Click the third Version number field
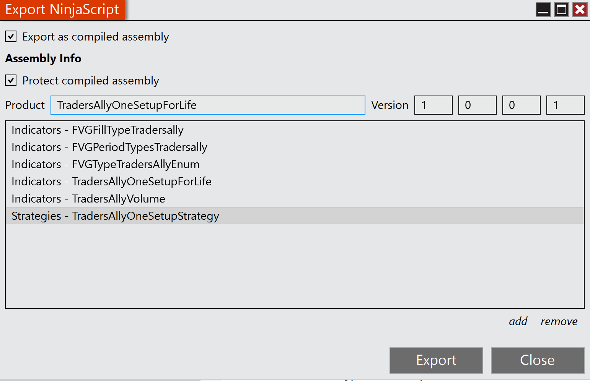The width and height of the screenshot is (590, 381). (x=521, y=105)
